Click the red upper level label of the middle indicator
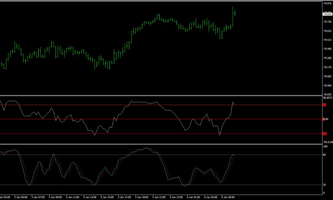 324,105
